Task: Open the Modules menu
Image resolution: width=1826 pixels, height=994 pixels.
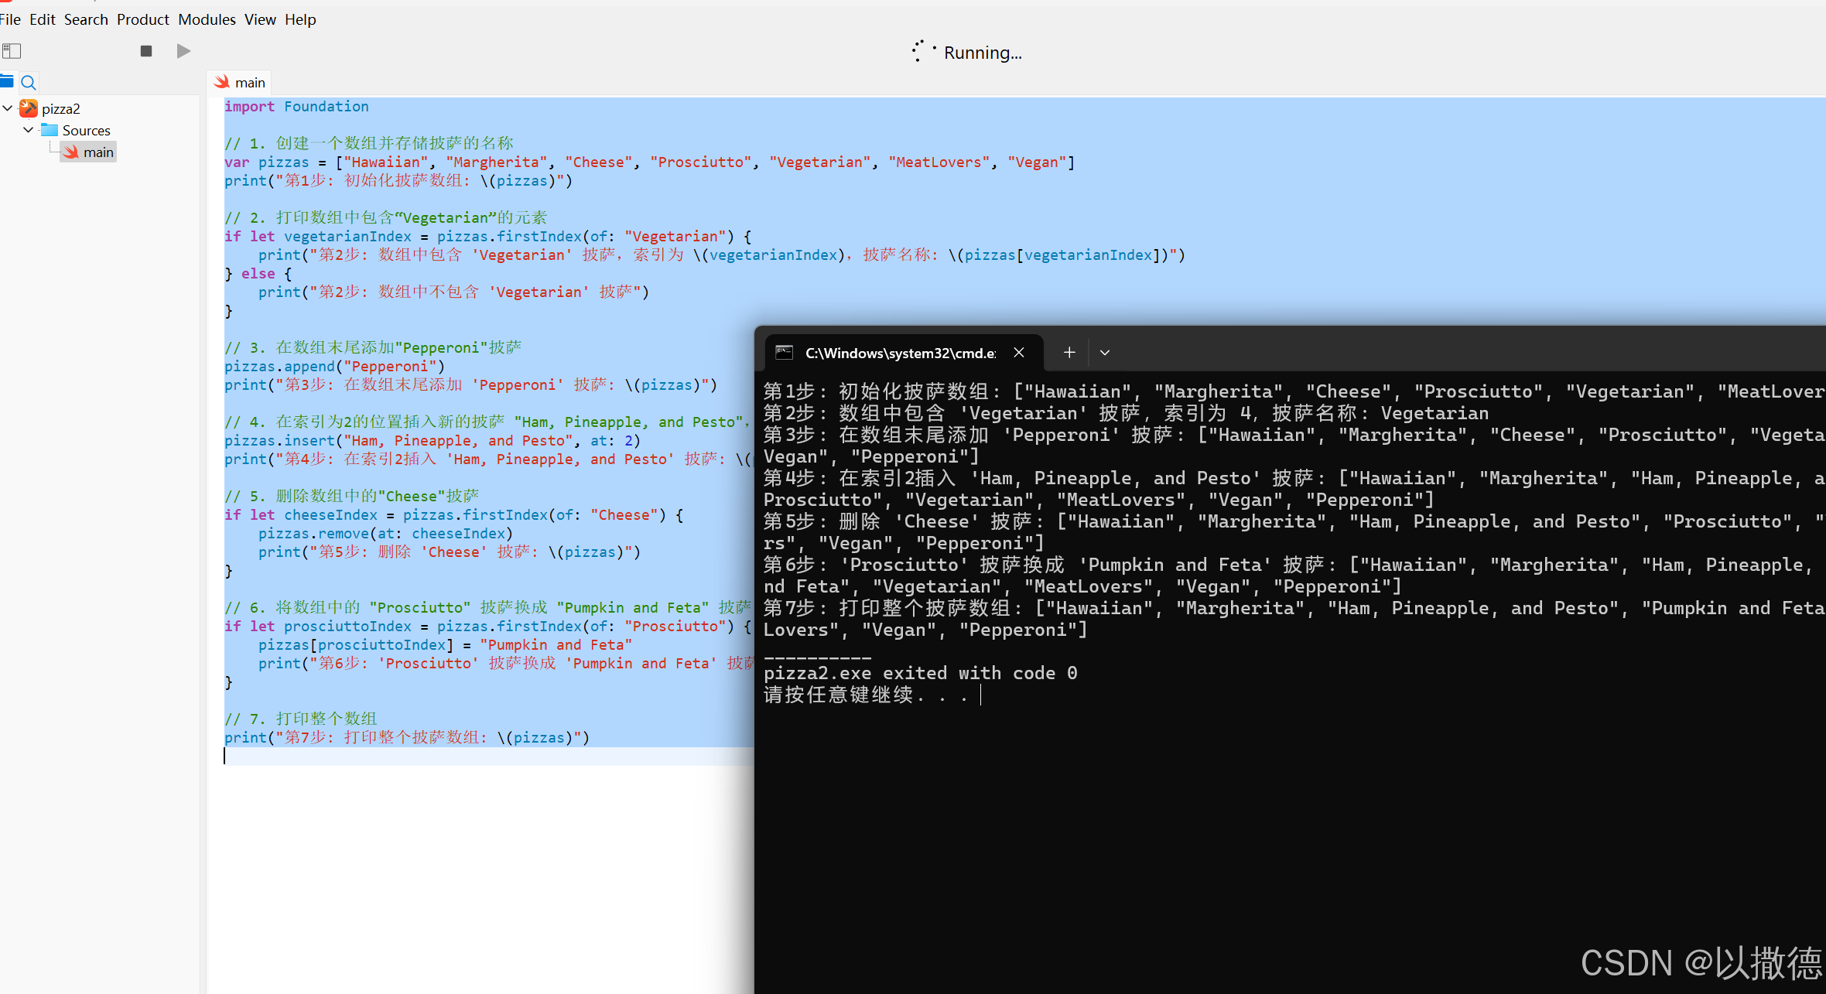Action: [x=207, y=19]
